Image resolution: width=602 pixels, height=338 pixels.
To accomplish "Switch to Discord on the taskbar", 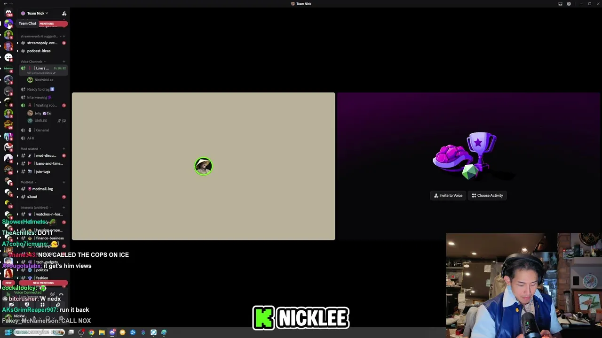I will [x=112, y=333].
